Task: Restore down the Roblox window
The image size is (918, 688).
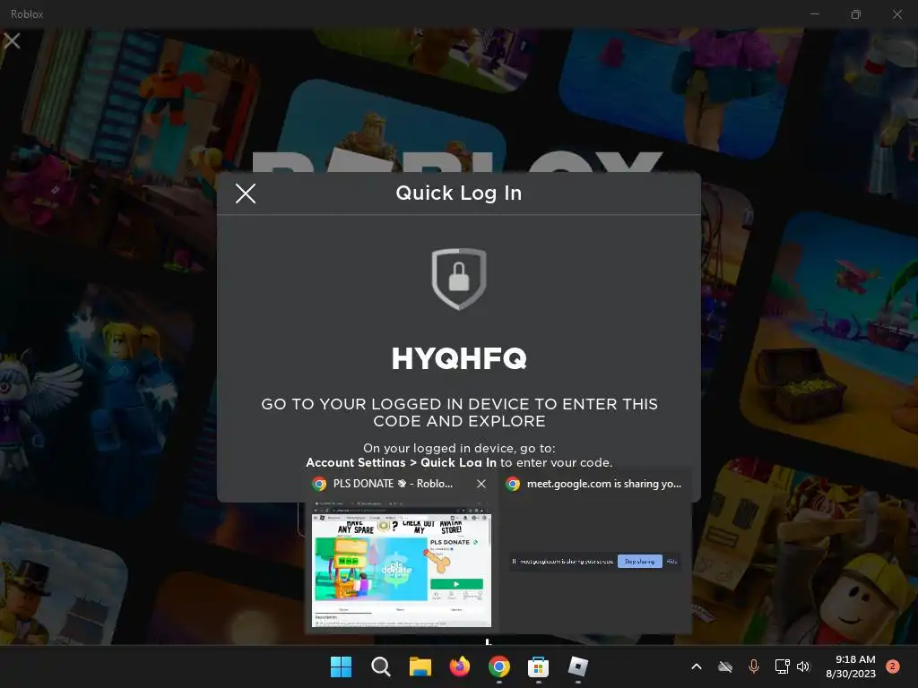Action: pyautogui.click(x=856, y=14)
